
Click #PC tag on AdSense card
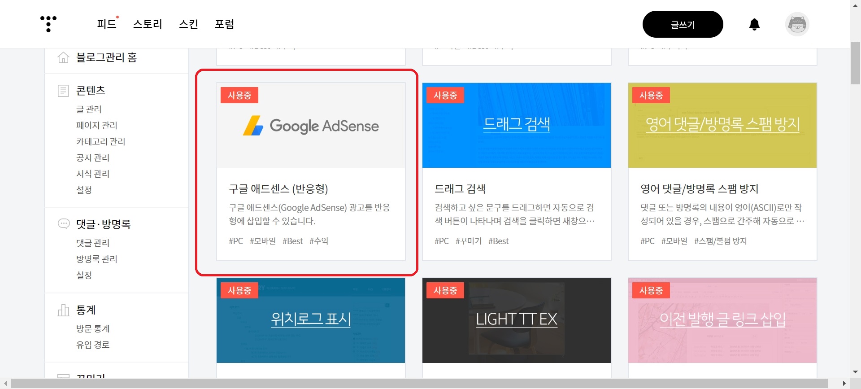tap(236, 241)
